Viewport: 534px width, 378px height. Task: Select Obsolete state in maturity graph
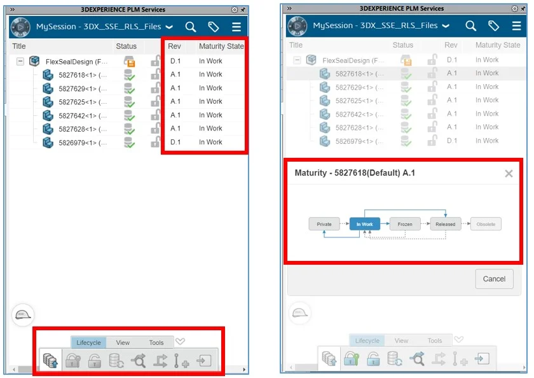(486, 224)
